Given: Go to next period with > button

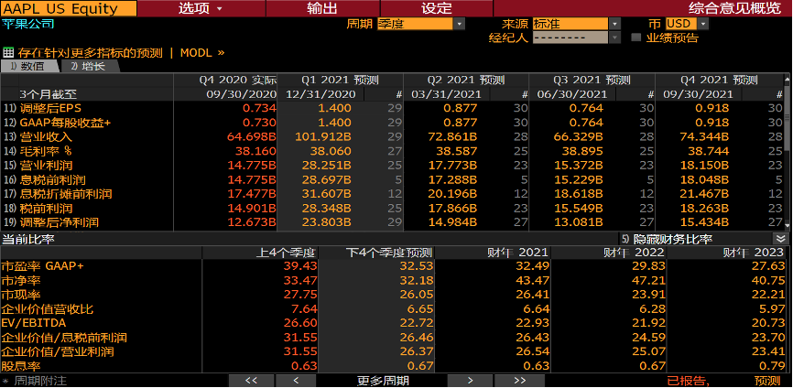Looking at the screenshot, I should [x=470, y=381].
